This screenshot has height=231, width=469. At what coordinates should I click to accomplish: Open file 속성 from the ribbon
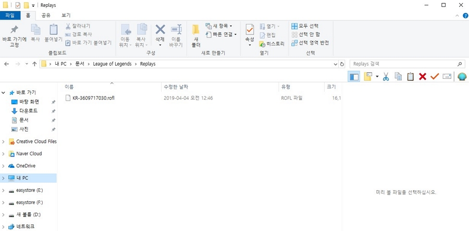(250, 35)
